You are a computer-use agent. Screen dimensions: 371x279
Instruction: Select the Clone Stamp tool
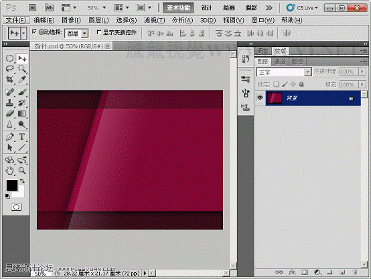point(9,102)
